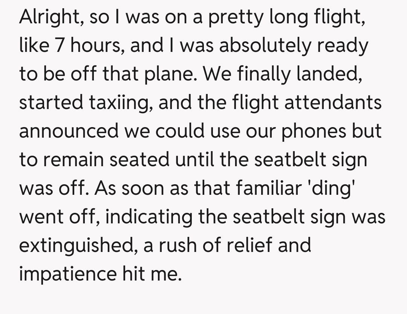Click the word 'announced' in the paragraph
The image size is (407, 314).
tap(69, 132)
